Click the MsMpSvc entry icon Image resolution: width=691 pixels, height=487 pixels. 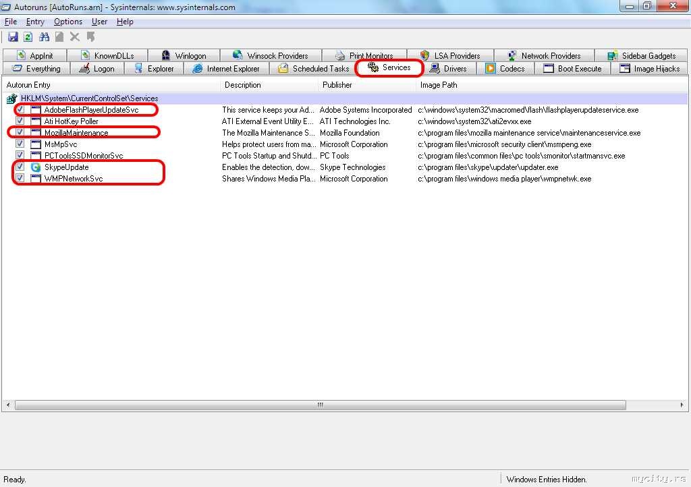point(36,144)
